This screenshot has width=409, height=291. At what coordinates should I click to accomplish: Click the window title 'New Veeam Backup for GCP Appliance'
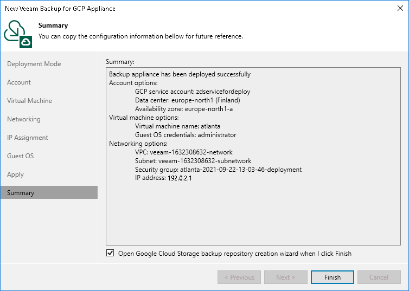(x=60, y=9)
